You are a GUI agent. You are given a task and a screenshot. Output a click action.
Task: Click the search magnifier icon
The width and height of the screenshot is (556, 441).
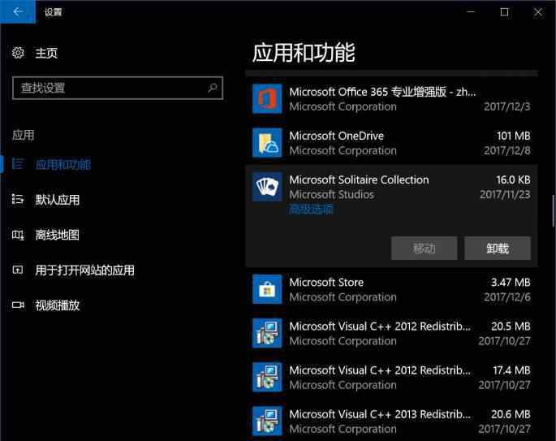(212, 88)
